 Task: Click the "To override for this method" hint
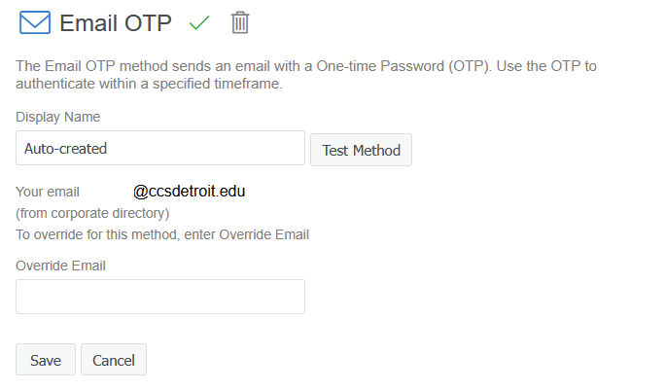click(x=162, y=234)
